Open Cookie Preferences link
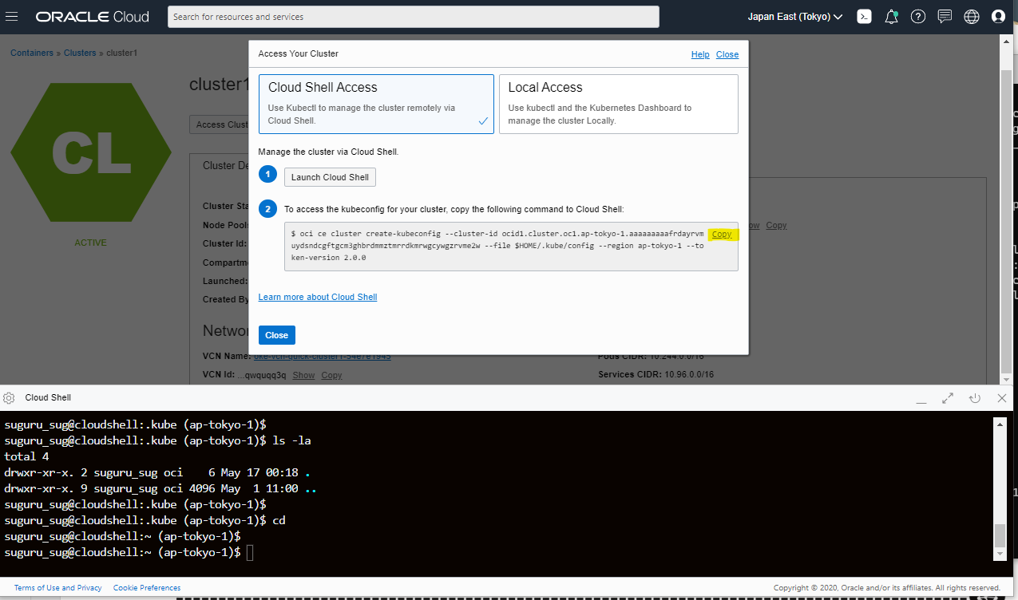This screenshot has height=600, width=1018. click(147, 588)
